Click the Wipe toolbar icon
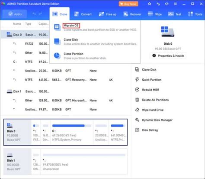The width and height of the screenshot is (205, 179). (x=151, y=14)
